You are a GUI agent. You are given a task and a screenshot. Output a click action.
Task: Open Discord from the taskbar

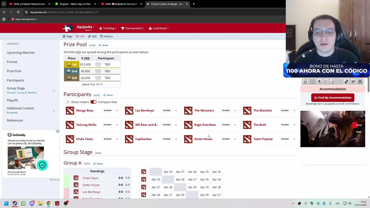point(32,203)
